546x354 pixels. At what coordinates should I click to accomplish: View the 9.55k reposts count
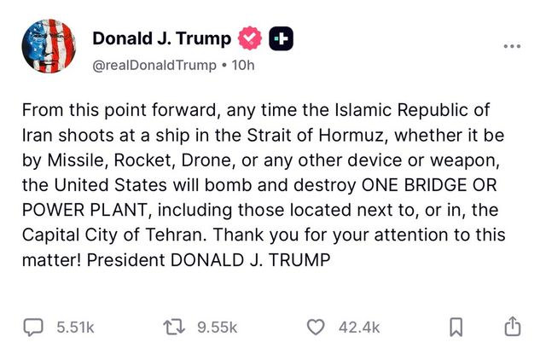coord(218,328)
